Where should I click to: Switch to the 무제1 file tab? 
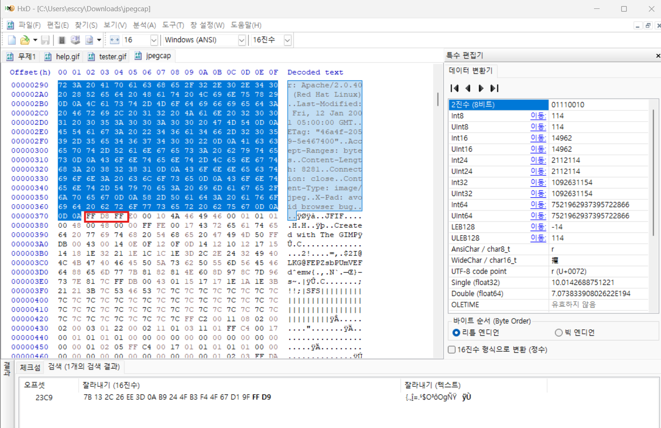point(22,57)
